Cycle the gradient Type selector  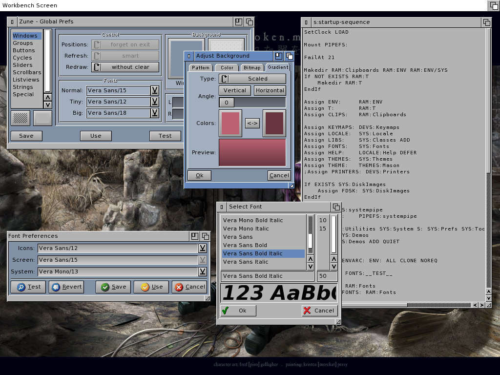252,79
